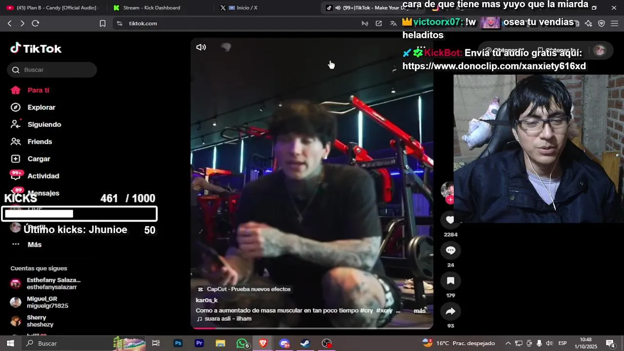Bookmark the video to favorites

click(x=450, y=281)
